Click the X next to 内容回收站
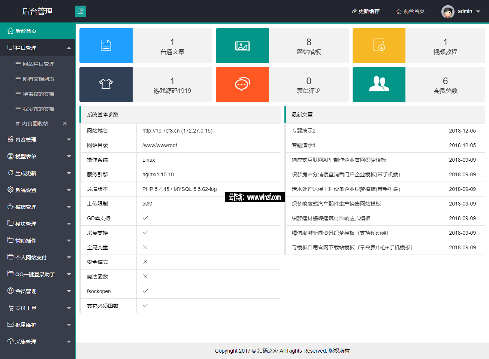489x359 pixels. click(x=65, y=124)
